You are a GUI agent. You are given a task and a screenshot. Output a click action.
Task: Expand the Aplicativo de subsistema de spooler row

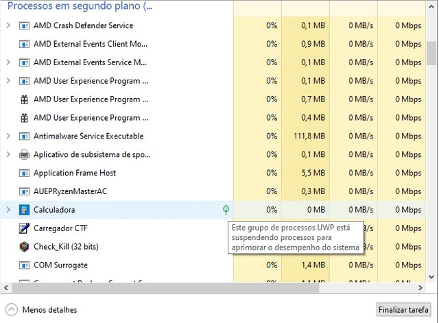(8, 154)
